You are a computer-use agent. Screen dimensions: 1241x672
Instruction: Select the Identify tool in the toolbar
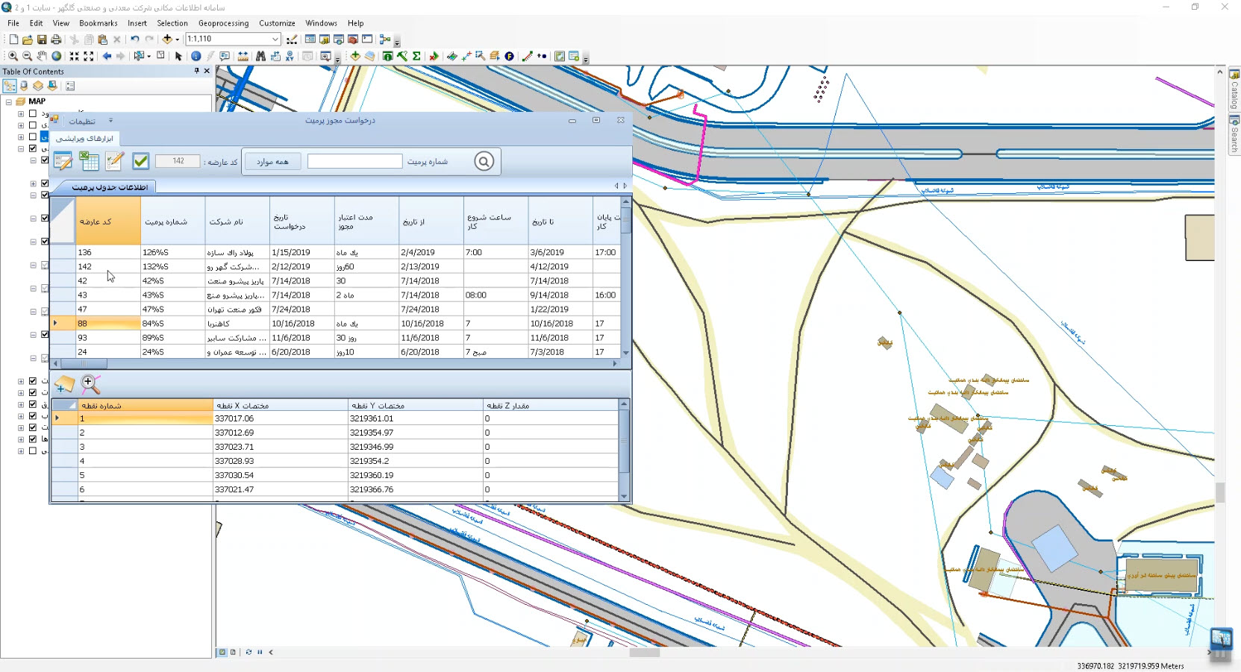pos(196,56)
